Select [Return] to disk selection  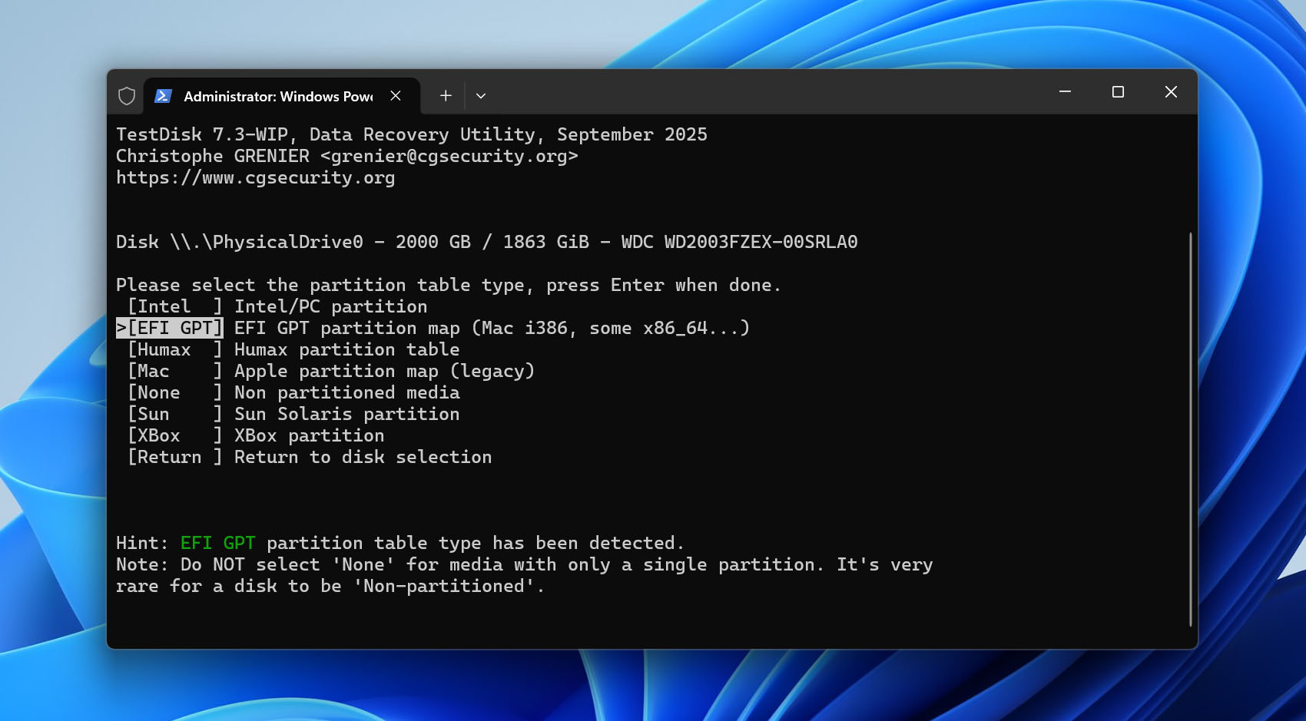click(x=175, y=457)
